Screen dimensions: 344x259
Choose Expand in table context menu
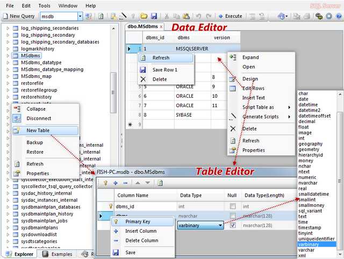(261, 57)
